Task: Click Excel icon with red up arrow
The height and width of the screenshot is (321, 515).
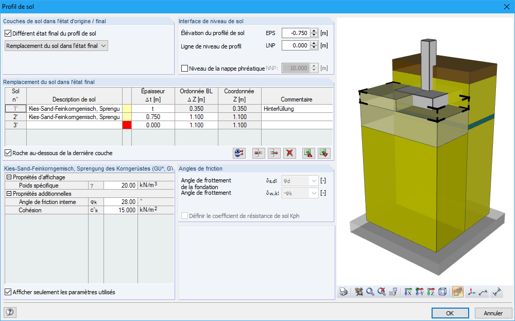Action: click(308, 153)
